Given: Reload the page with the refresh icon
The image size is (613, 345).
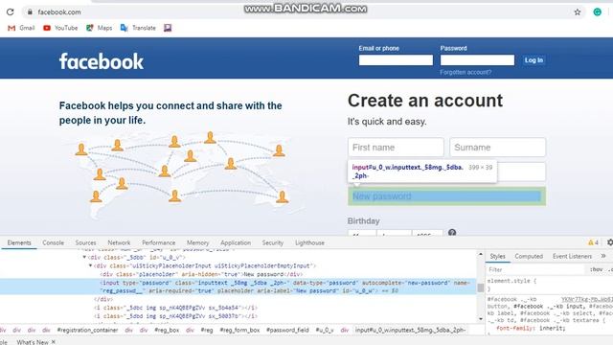Looking at the screenshot, I should click(x=11, y=11).
